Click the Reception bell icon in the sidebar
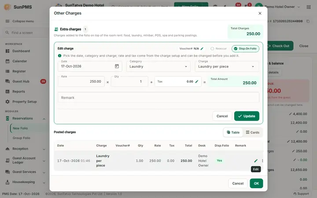317x198 pixels. [7, 149]
